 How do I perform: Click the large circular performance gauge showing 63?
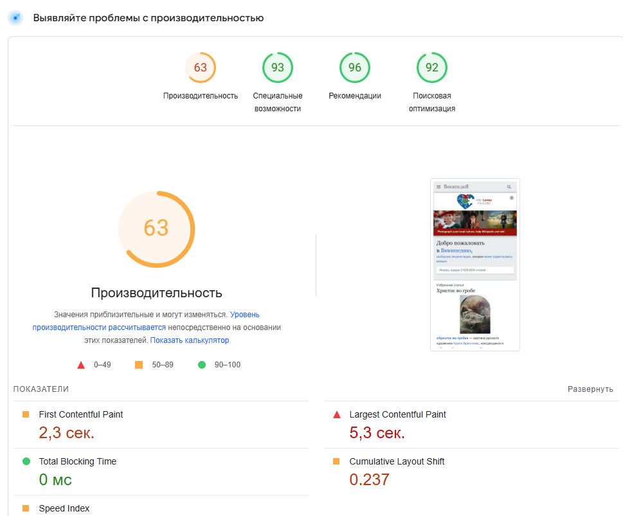(156, 229)
